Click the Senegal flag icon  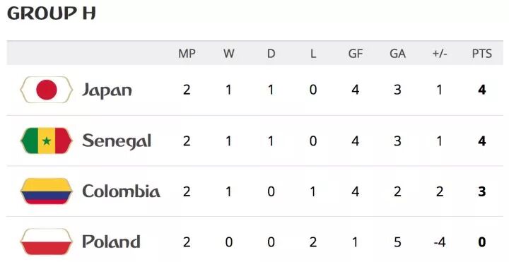click(x=47, y=141)
